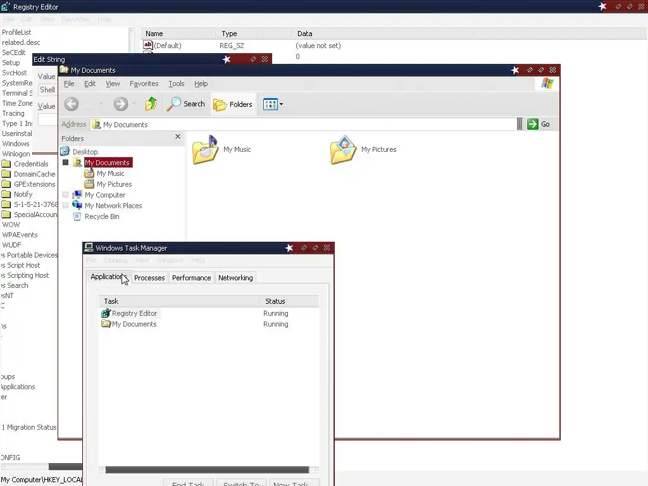
Task: Select DomainCache folder in registry tree
Action: pyautogui.click(x=35, y=174)
